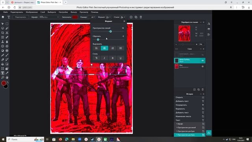The width and height of the screenshot is (252, 142).
Task: Toggle bold text style
Action: click(113, 58)
